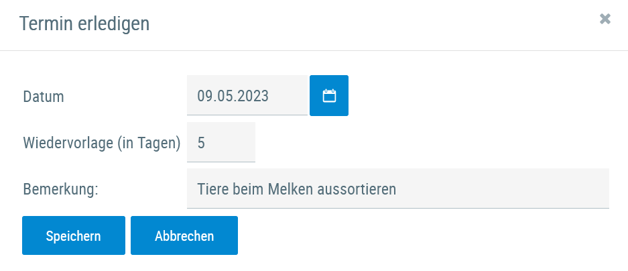Show the date chooser for Datum
This screenshot has height=271, width=628.
(x=328, y=96)
